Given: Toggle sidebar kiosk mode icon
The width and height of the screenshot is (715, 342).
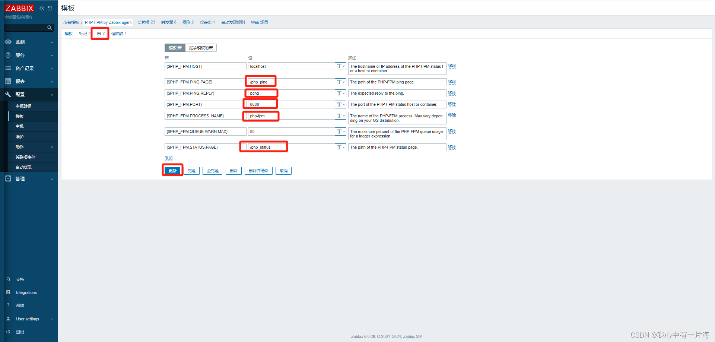Looking at the screenshot, I should pos(50,8).
